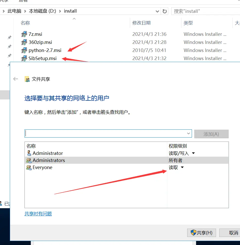Sort files by 类型 column header
The height and width of the screenshot is (245, 240).
(188, 23)
